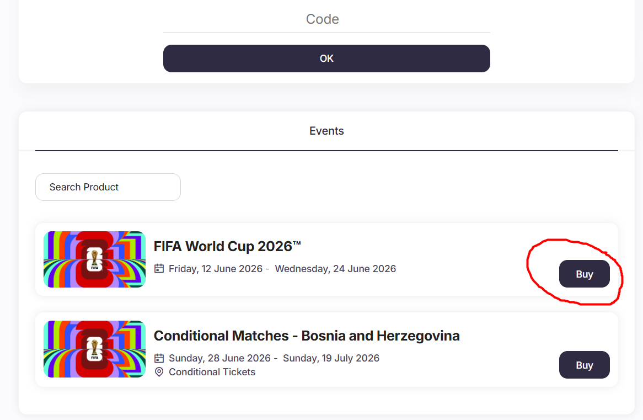Click the FIFA World Cup 2026™ title
643x420 pixels.
pos(227,246)
